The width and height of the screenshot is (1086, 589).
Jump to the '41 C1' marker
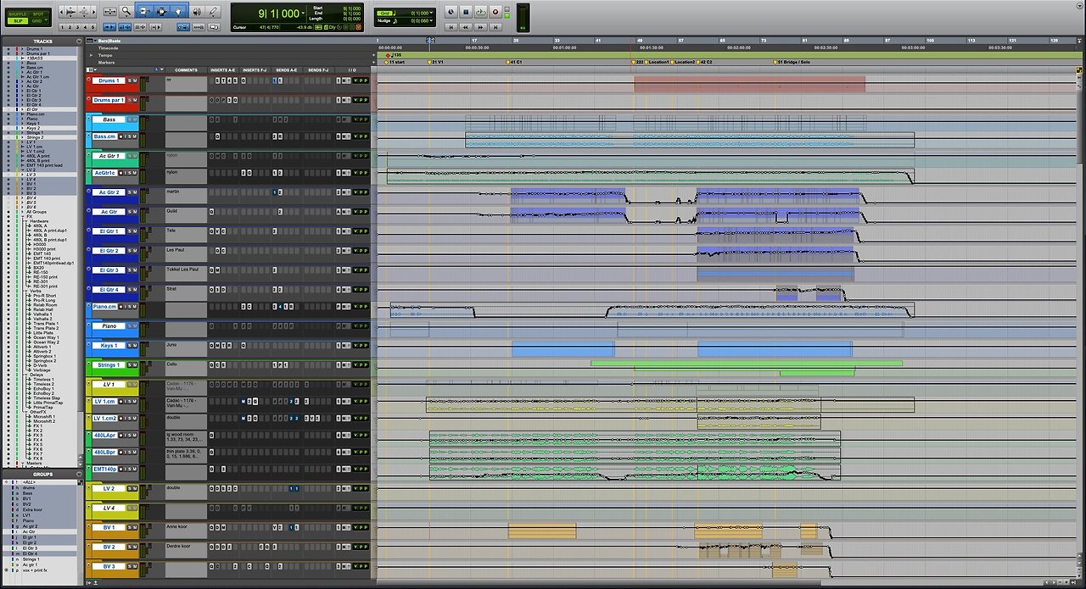(x=515, y=62)
